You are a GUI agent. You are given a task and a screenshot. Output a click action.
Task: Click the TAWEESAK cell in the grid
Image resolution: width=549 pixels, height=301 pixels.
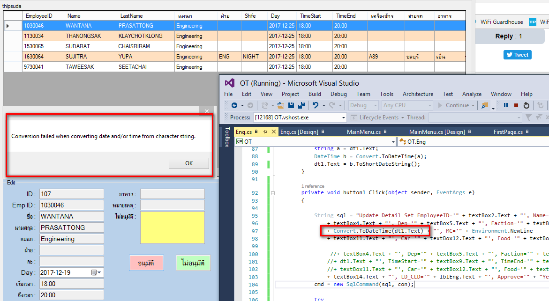click(90, 67)
